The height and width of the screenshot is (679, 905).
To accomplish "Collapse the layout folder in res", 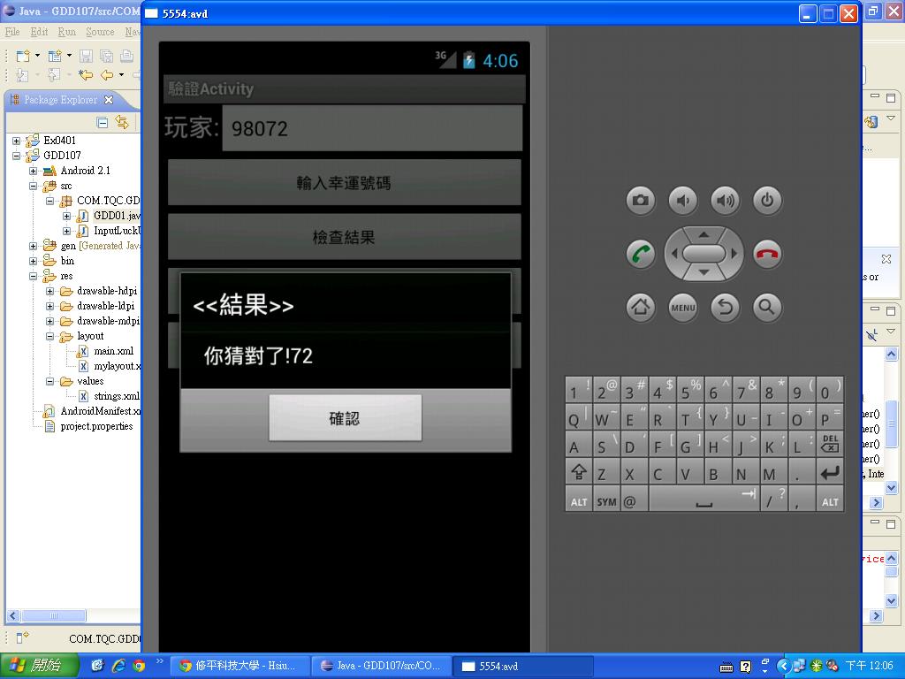I will point(50,337).
